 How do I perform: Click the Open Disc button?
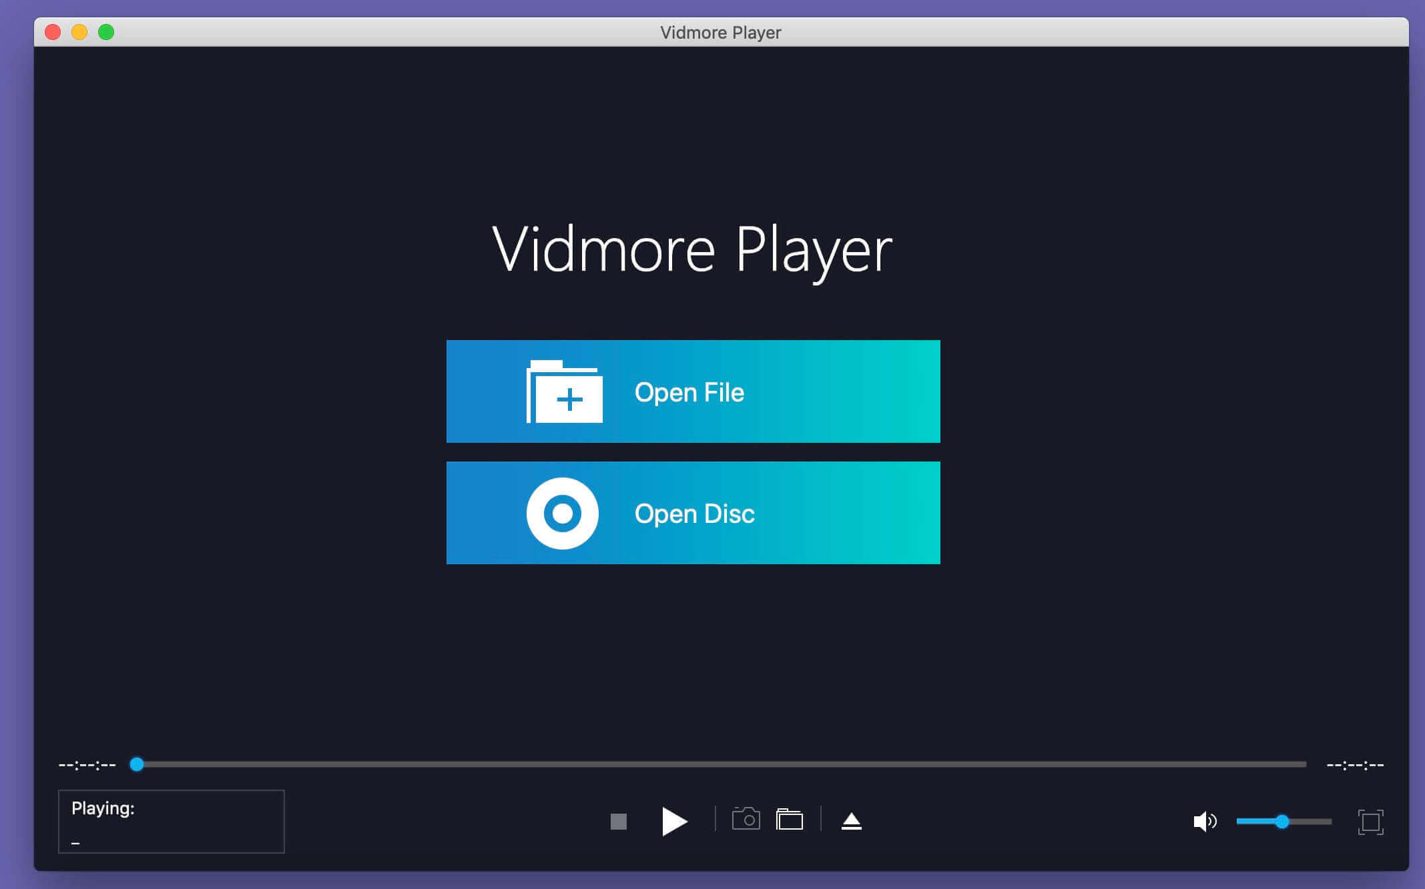693,513
